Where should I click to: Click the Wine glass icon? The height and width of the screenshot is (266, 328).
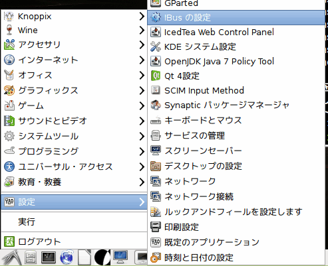coord(9,30)
